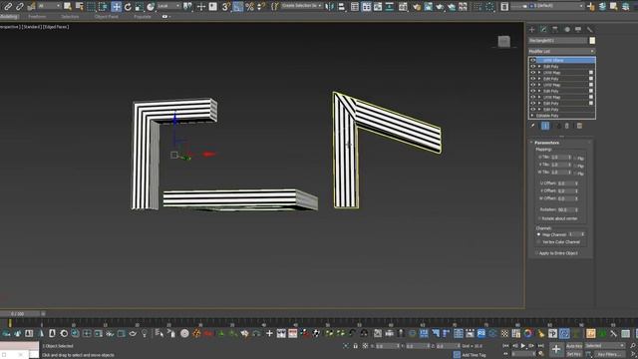Open the Utilities command panel tab
Image resolution: width=638 pixels, height=359 pixels.
point(590,29)
